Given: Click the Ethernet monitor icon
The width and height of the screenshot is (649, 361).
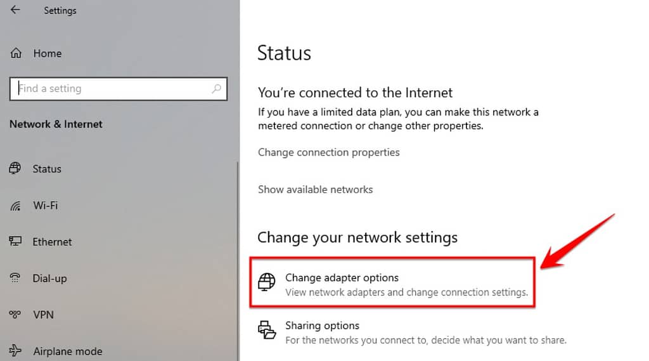Looking at the screenshot, I should click(15, 241).
